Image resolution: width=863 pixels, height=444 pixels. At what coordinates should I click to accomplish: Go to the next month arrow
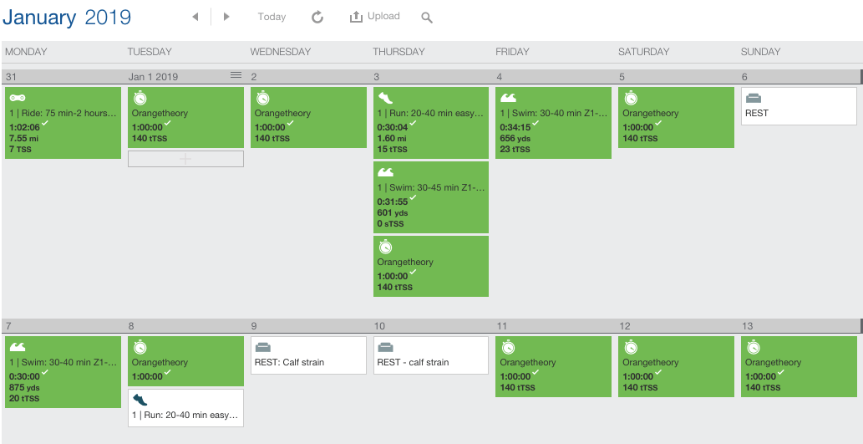pyautogui.click(x=226, y=17)
